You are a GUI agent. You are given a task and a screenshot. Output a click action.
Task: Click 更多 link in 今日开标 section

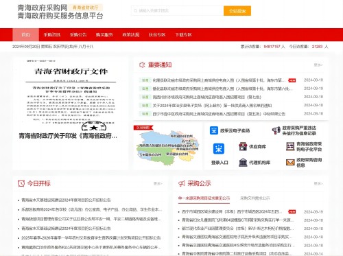click(x=158, y=183)
